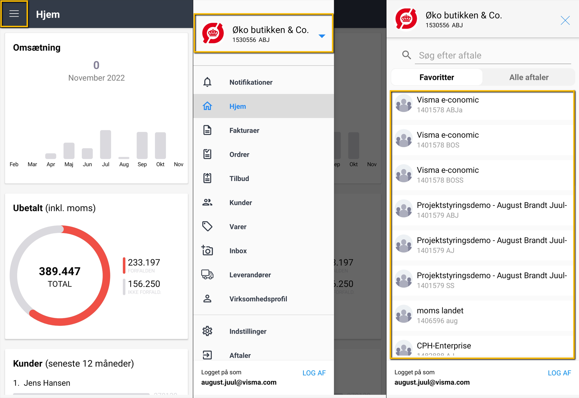Open the hamburger menu icon

(x=14, y=14)
